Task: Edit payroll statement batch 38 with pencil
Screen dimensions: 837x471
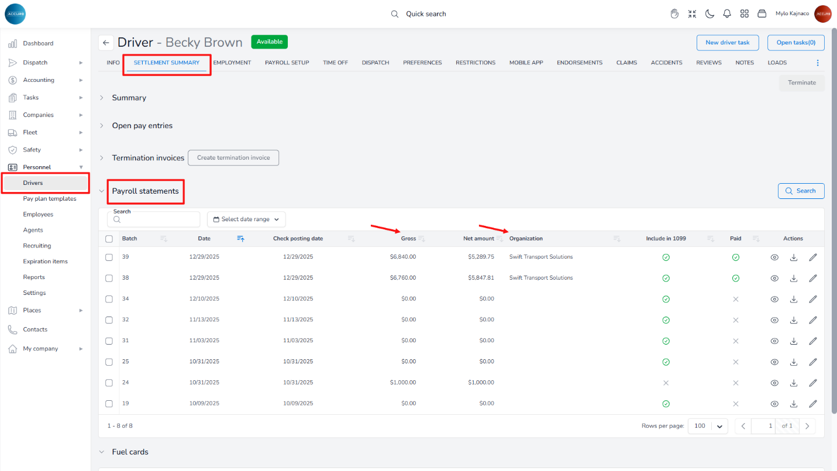Action: (x=812, y=279)
